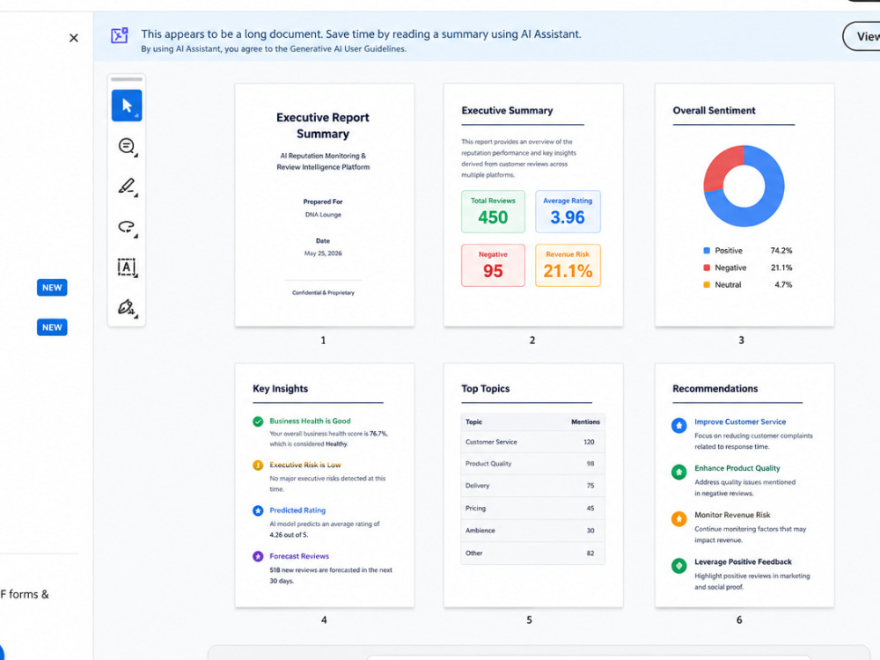This screenshot has height=660, width=880.
Task: Click 'Leverage Positive Feedback' heading
Action: [x=743, y=561]
